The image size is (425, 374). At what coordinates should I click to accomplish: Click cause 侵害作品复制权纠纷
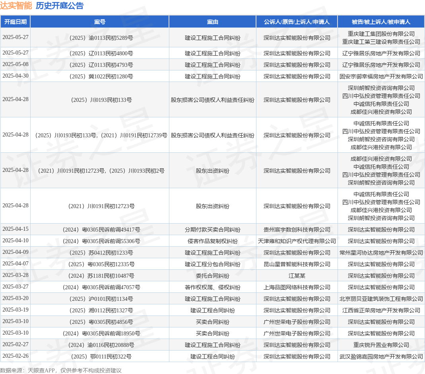(x=212, y=242)
